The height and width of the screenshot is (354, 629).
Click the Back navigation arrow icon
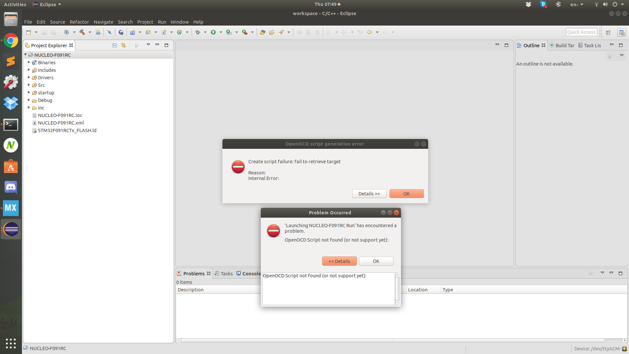click(x=370, y=32)
